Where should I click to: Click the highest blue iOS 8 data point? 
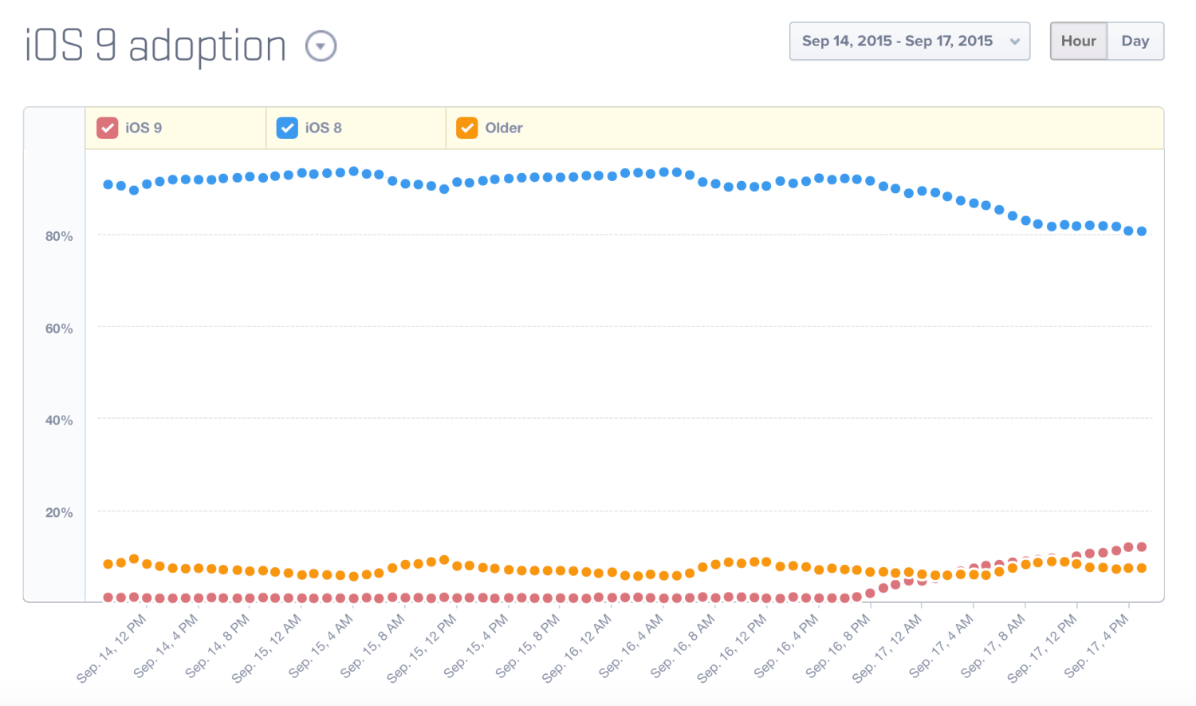tap(354, 170)
